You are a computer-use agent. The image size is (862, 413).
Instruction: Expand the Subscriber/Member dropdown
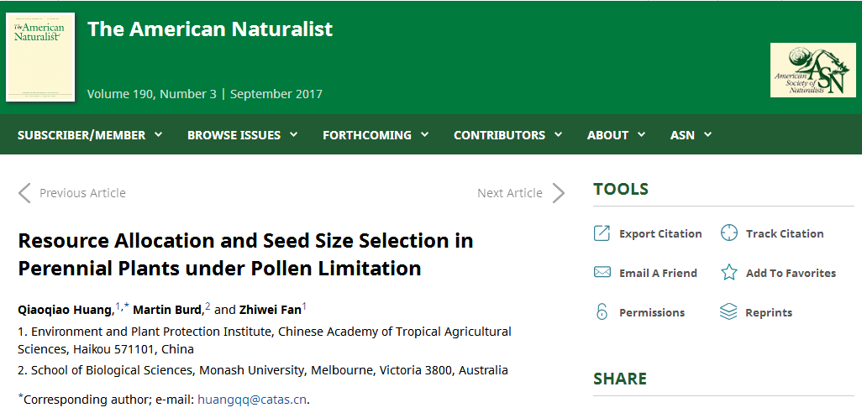(x=90, y=134)
